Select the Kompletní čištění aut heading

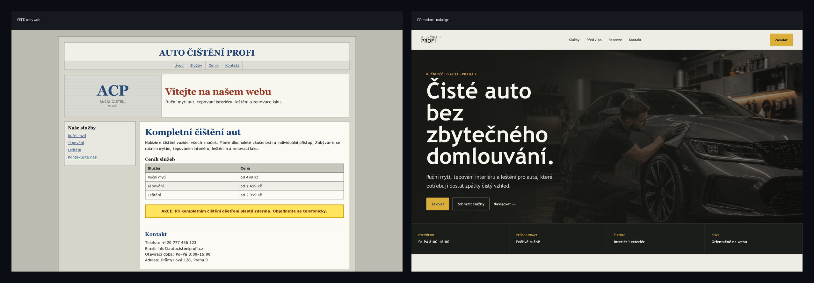[193, 132]
